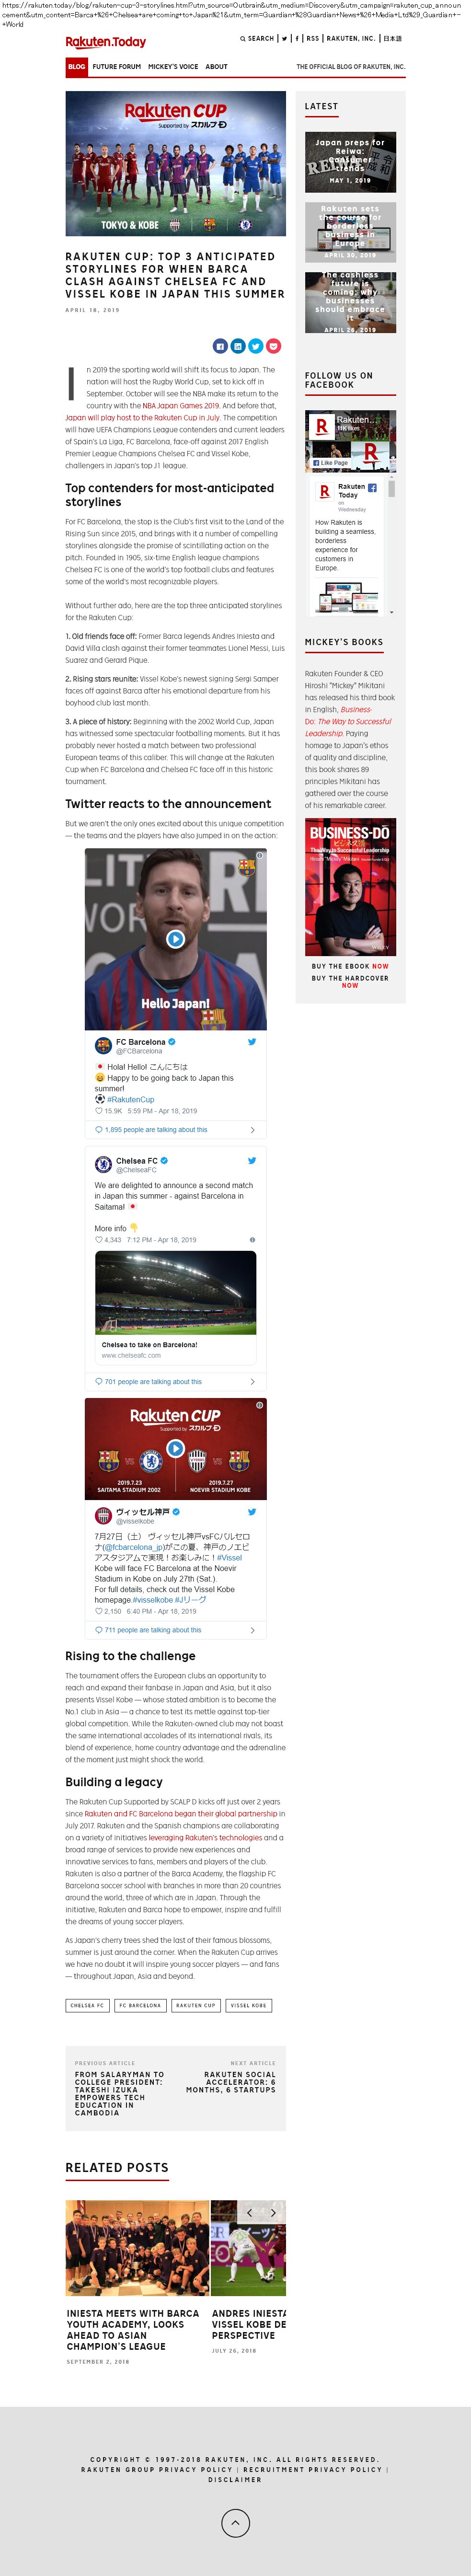Open the Search magnifier in header
The image size is (471, 2576).
click(243, 39)
